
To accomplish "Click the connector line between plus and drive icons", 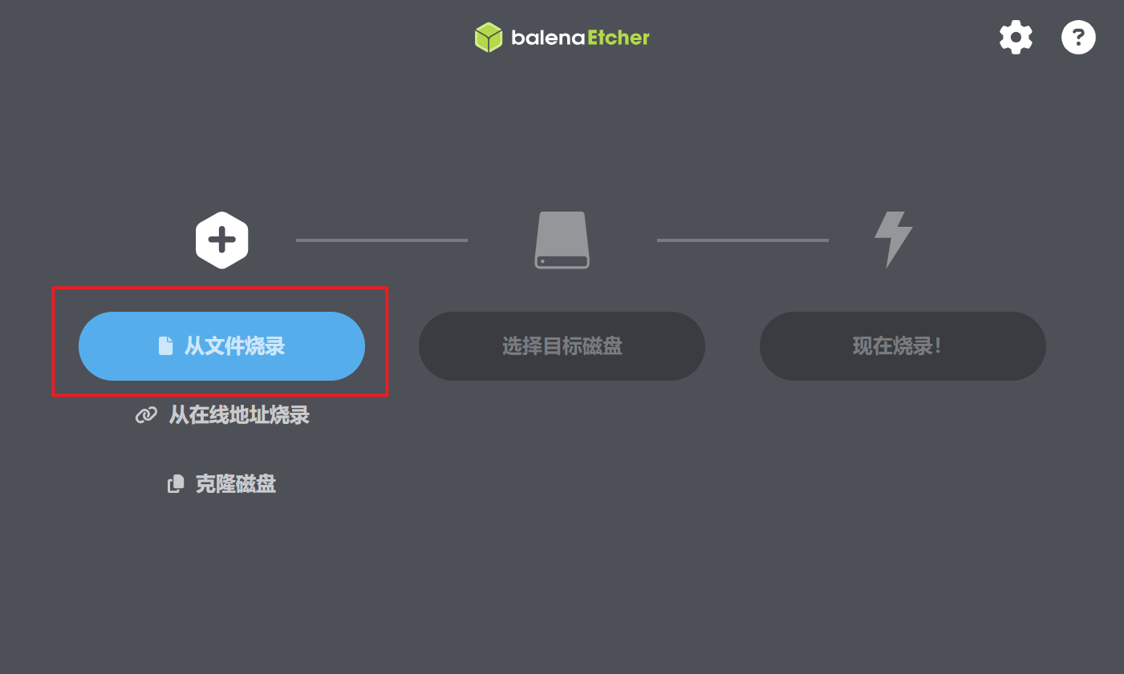I will [x=382, y=240].
